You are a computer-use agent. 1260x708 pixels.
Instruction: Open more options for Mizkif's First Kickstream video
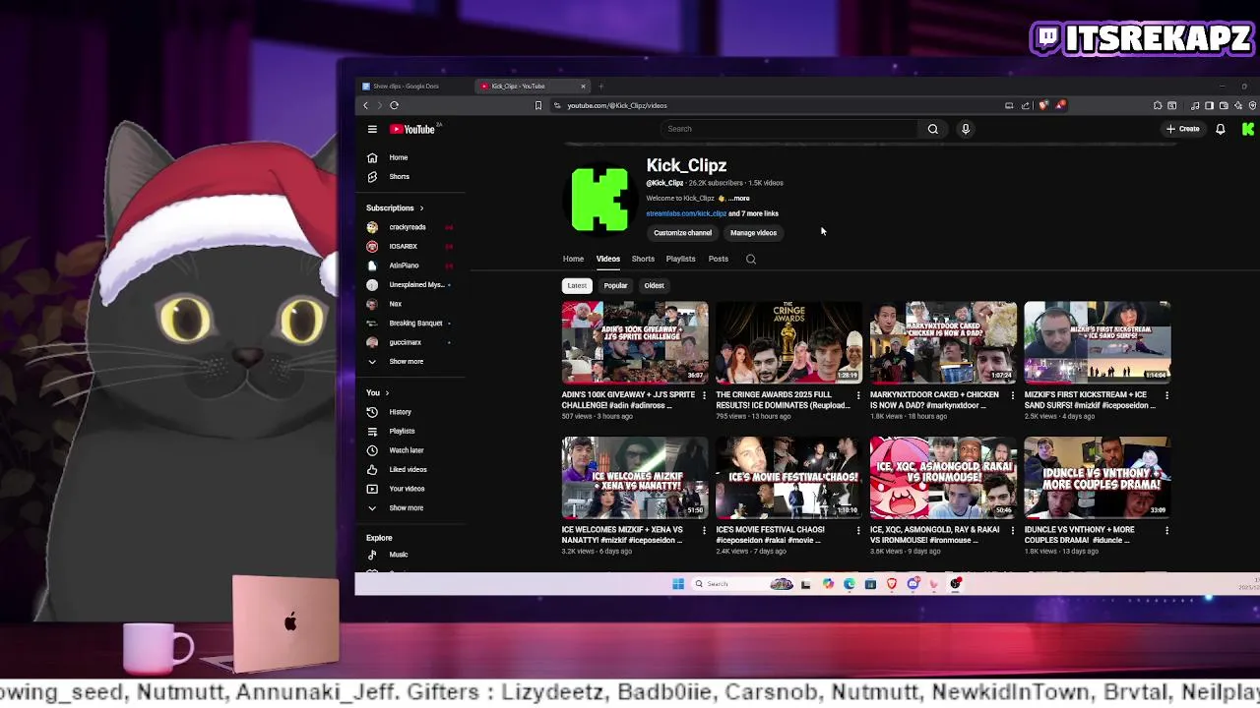coord(1166,395)
